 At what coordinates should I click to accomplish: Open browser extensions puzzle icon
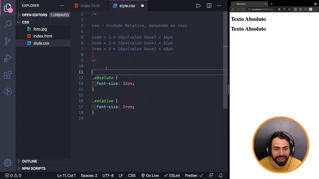pos(301,9)
